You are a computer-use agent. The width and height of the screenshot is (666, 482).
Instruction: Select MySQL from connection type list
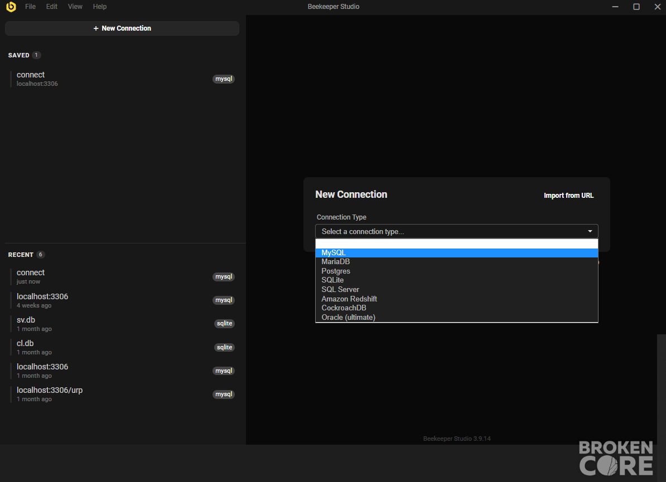pyautogui.click(x=457, y=252)
